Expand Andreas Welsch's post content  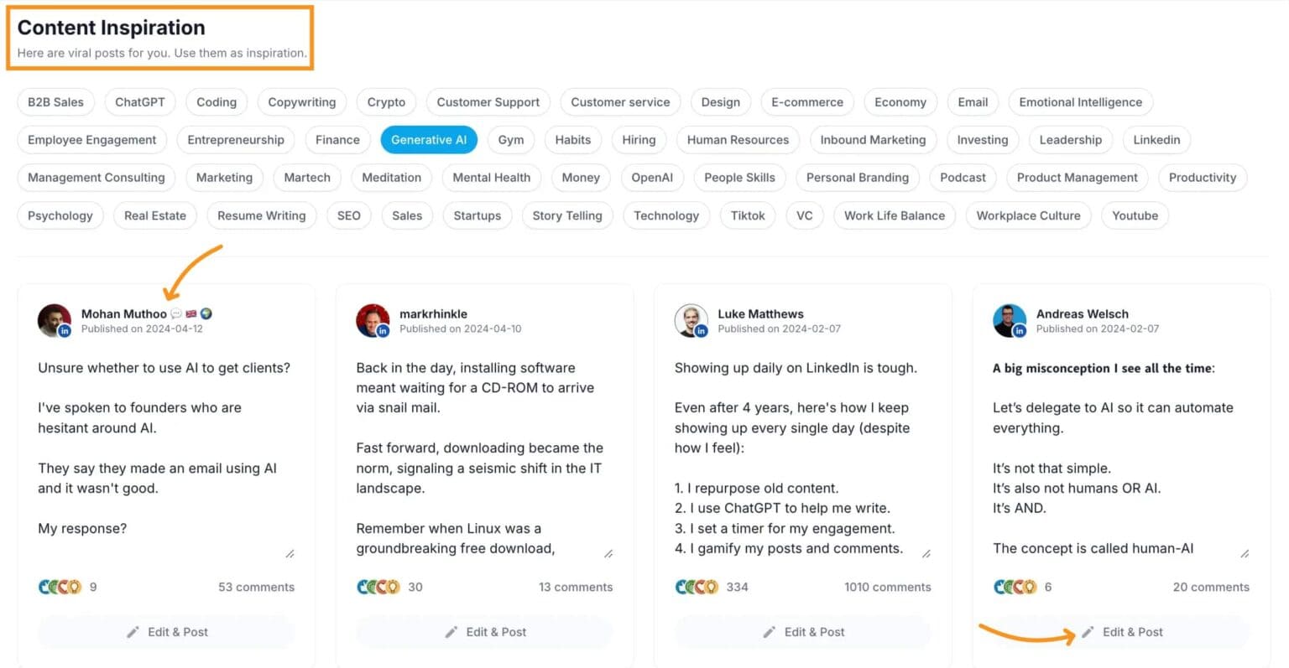coord(1245,553)
